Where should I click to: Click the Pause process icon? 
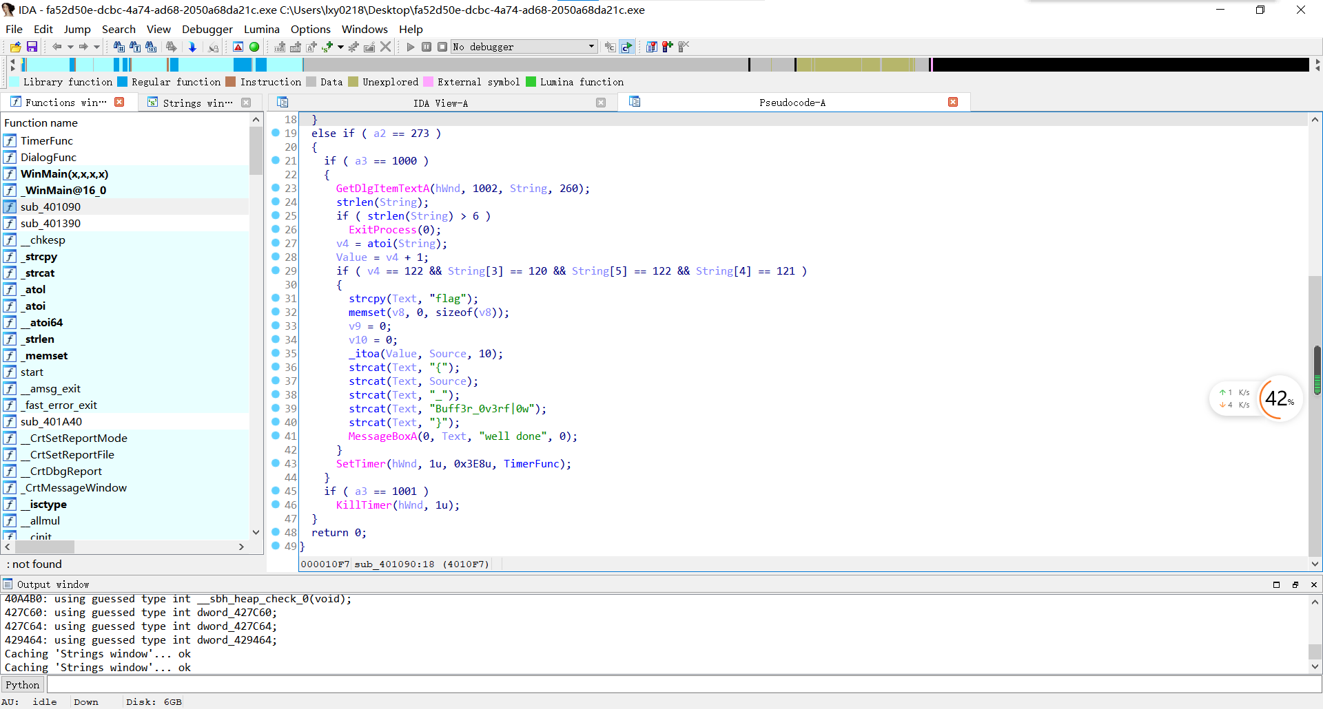[x=427, y=47]
